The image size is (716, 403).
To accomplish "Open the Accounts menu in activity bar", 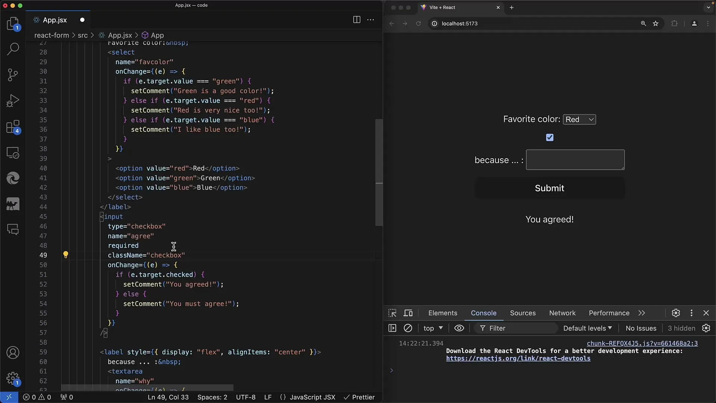I will click(x=13, y=353).
